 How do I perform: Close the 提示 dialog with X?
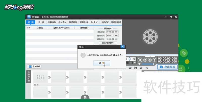[x=122, y=47]
